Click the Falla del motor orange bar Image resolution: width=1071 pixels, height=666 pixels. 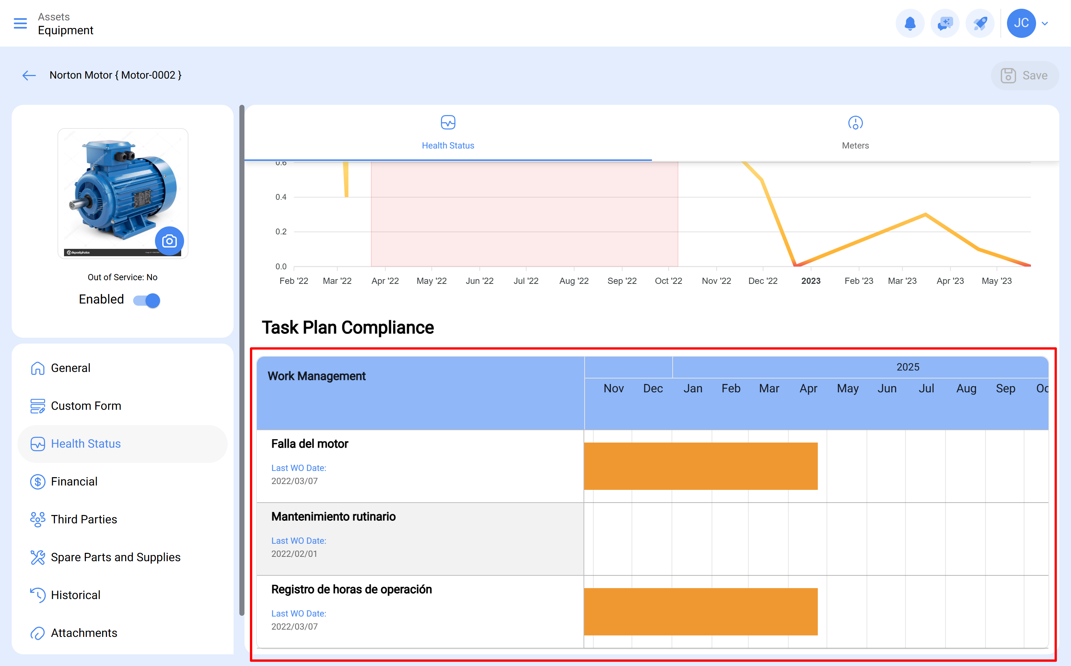point(700,466)
